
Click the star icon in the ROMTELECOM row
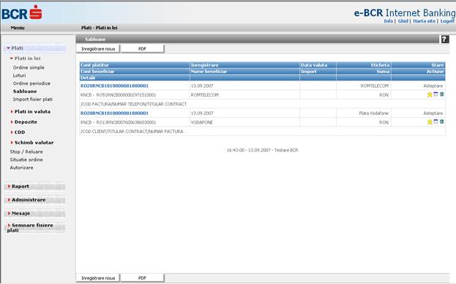point(430,94)
